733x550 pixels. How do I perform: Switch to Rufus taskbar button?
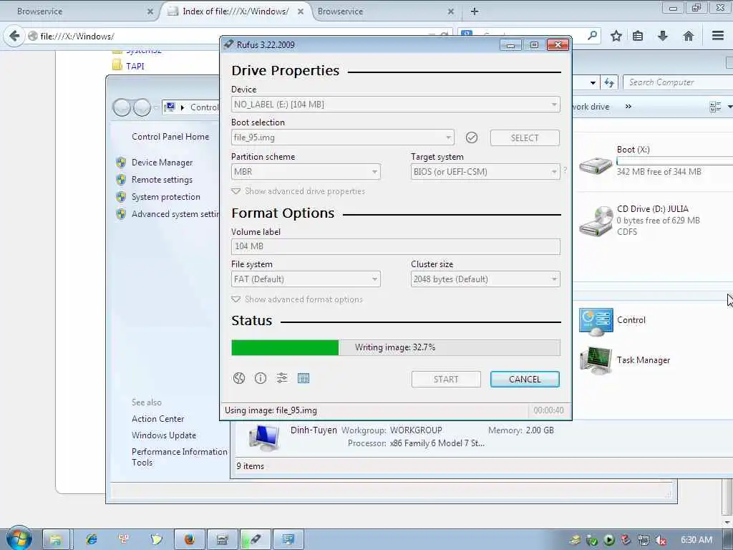255,540
